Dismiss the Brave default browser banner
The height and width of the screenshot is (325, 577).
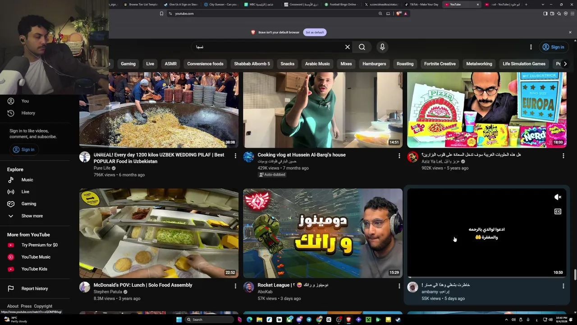(570, 32)
